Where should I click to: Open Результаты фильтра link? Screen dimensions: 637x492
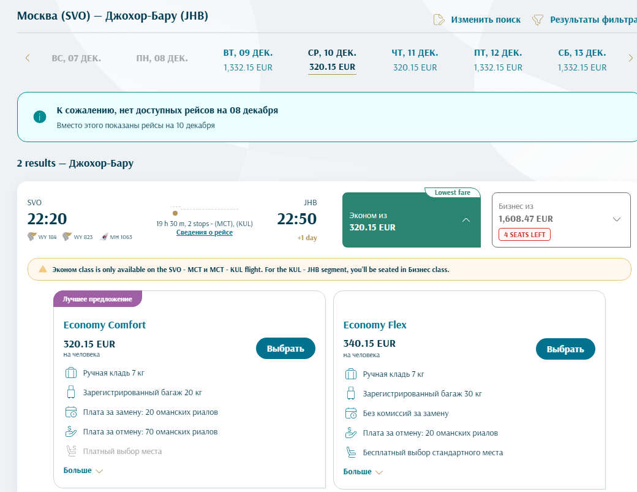[x=593, y=20]
